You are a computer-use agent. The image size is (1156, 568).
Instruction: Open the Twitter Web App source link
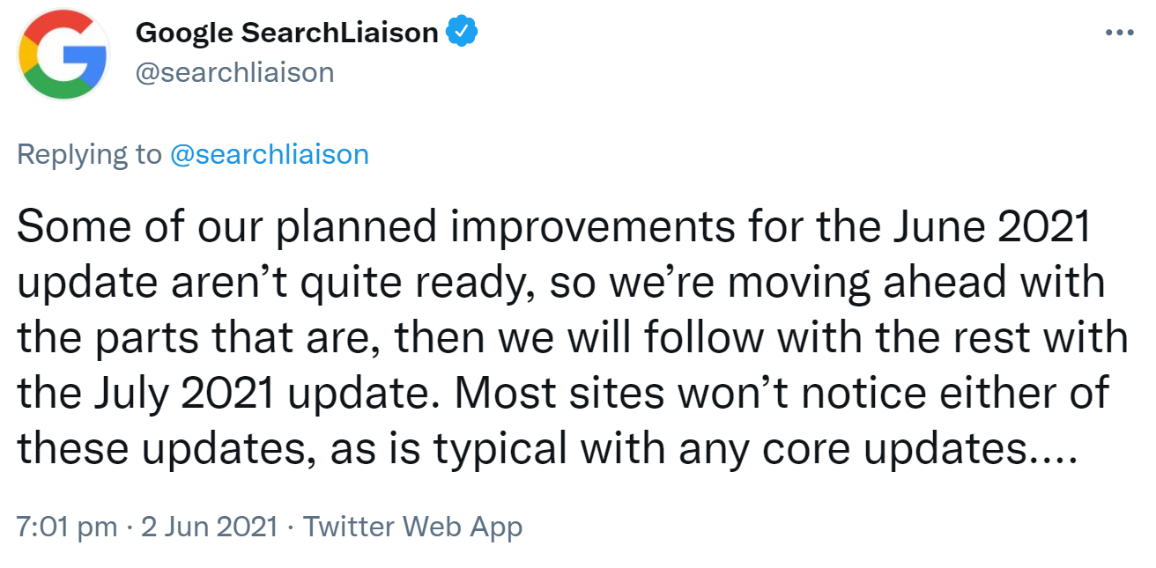[412, 527]
